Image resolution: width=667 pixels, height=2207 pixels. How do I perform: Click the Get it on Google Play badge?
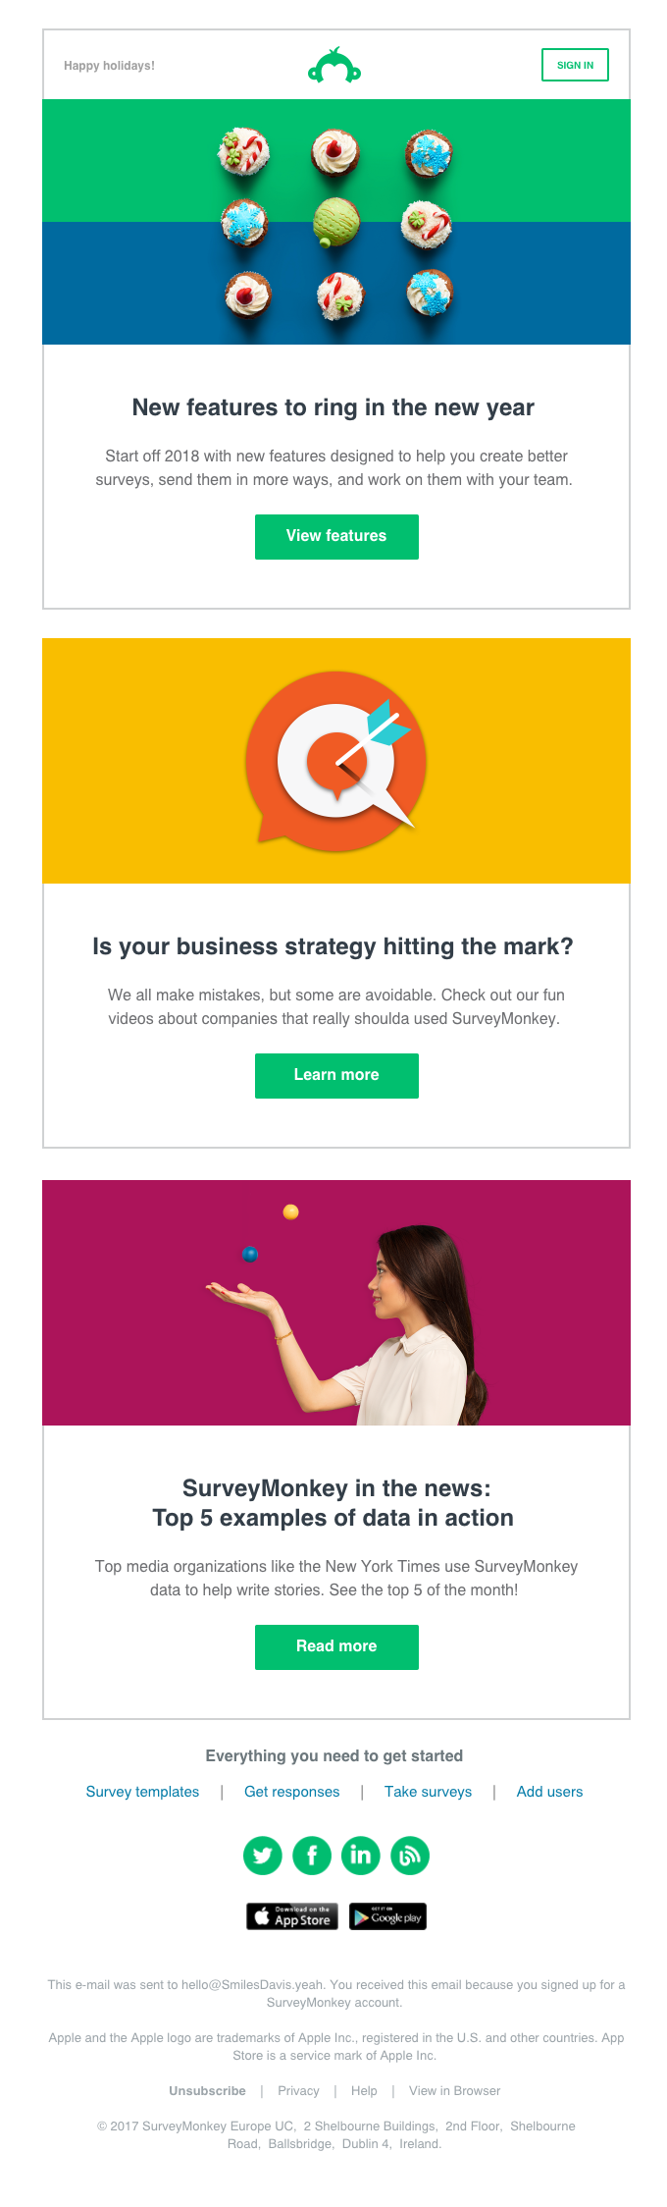coord(388,1916)
